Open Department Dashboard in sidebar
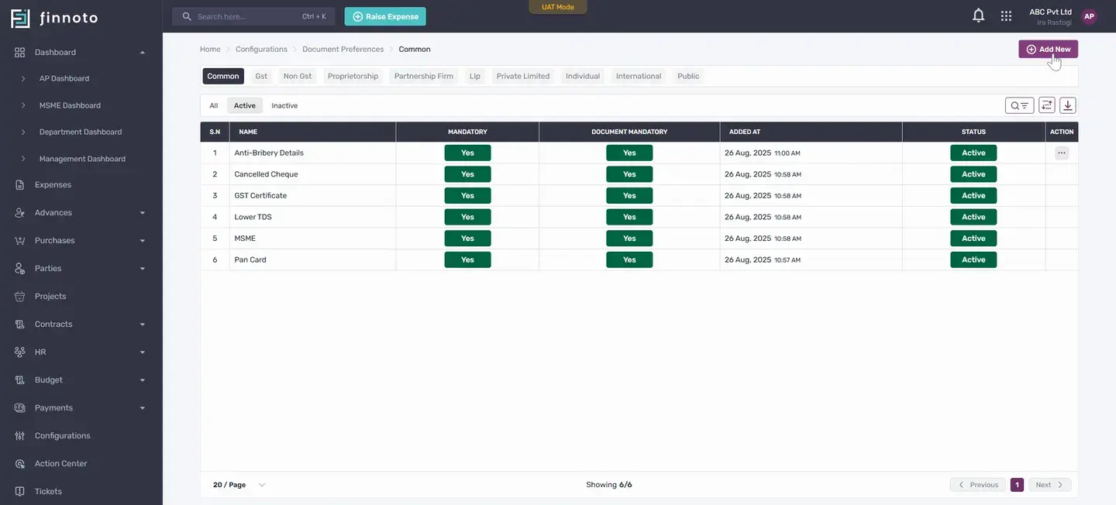The height and width of the screenshot is (505, 1116). pos(81,132)
